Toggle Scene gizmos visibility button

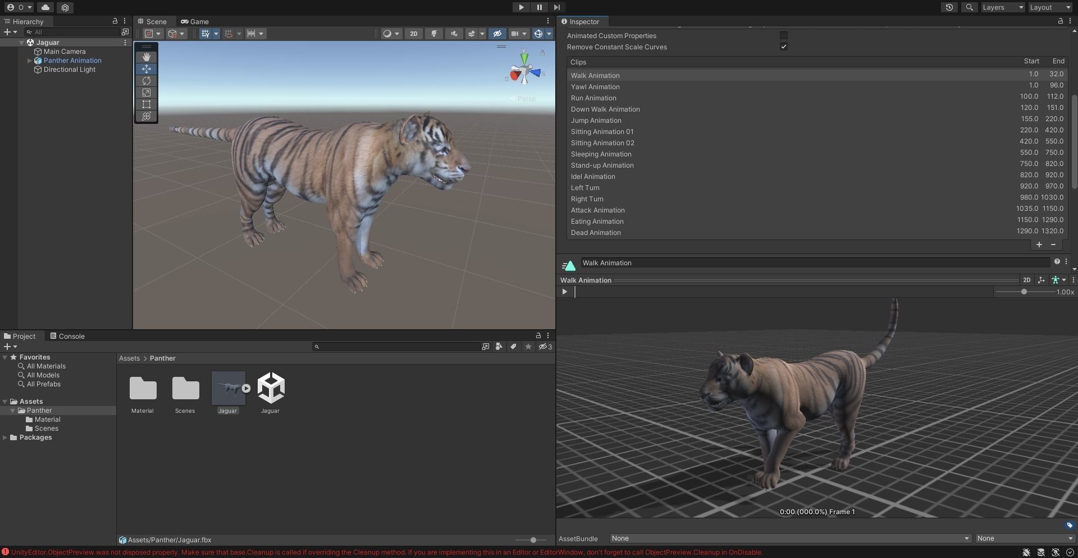click(538, 34)
